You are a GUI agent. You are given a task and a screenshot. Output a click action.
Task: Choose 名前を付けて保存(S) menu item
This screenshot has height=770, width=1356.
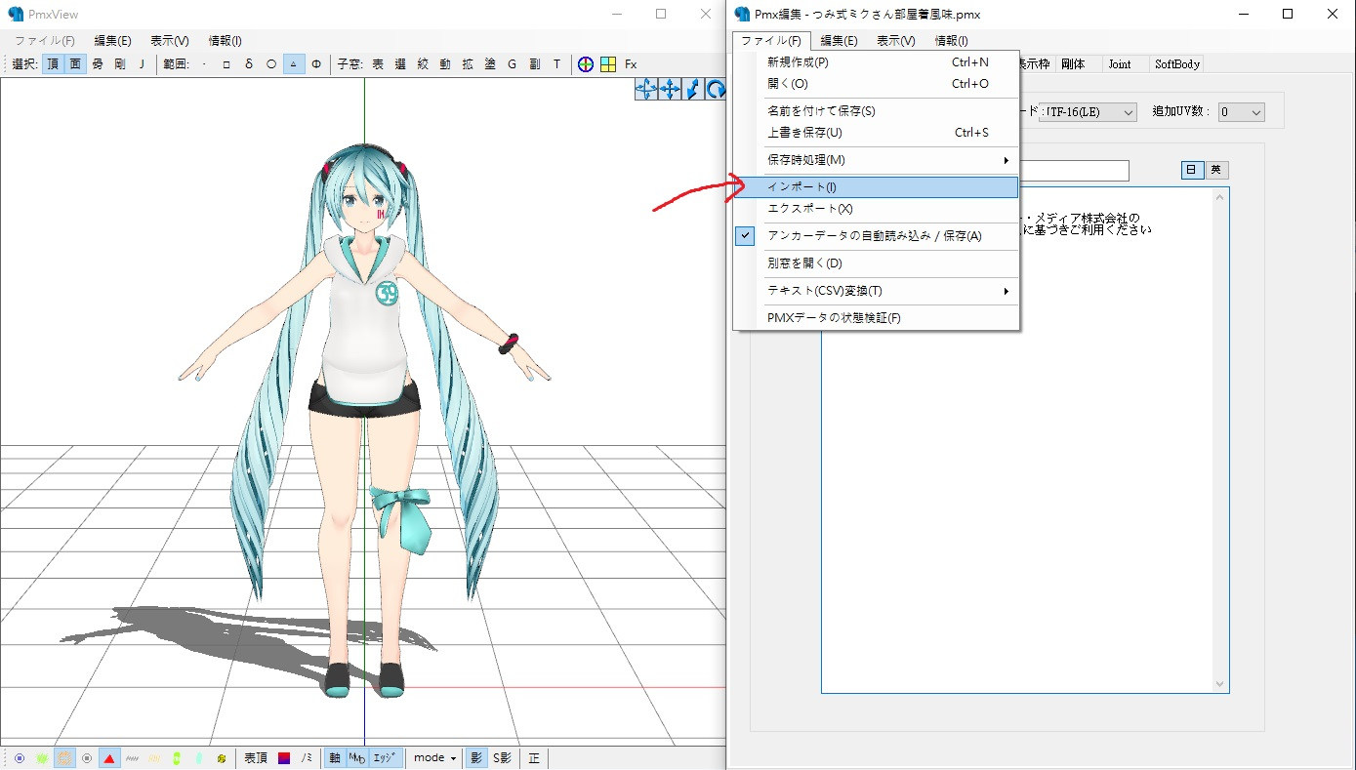pos(877,111)
